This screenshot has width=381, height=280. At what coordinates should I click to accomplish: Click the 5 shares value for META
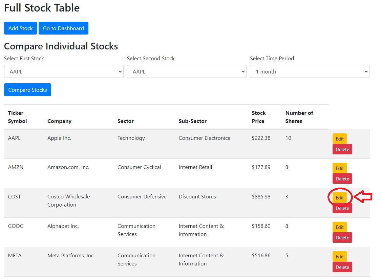pos(287,256)
